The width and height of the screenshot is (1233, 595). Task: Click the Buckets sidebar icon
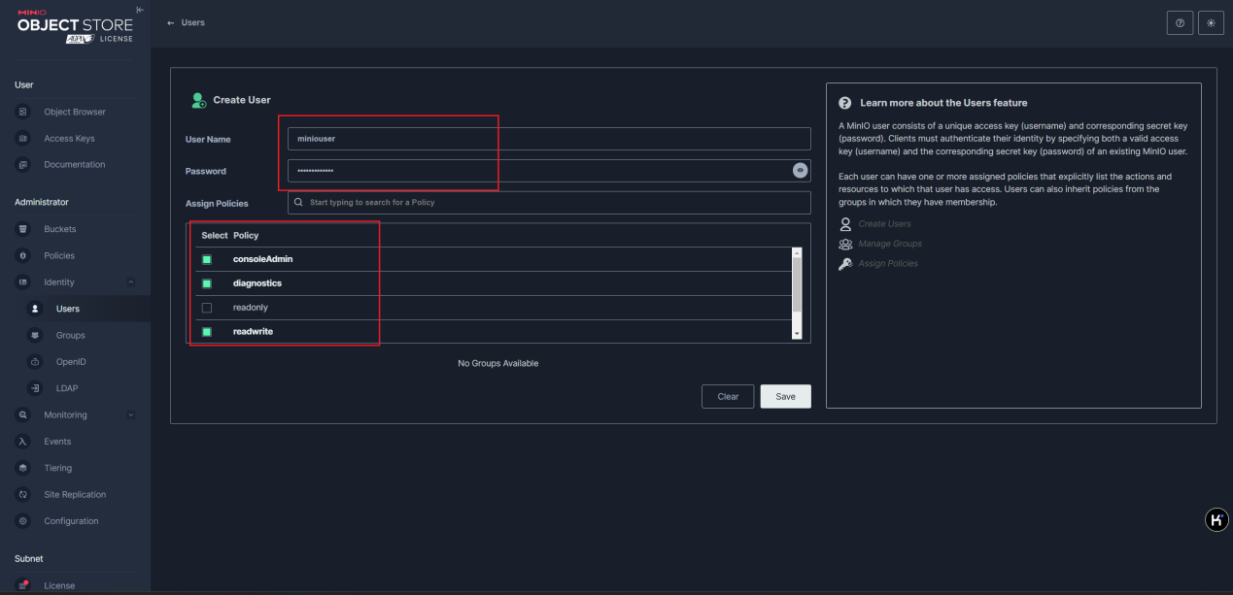(23, 229)
